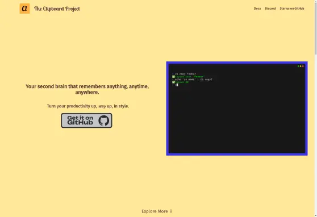Screen dimensions: 317x217
Task: Click the yellow dot in terminal window
Action: click(301, 66)
